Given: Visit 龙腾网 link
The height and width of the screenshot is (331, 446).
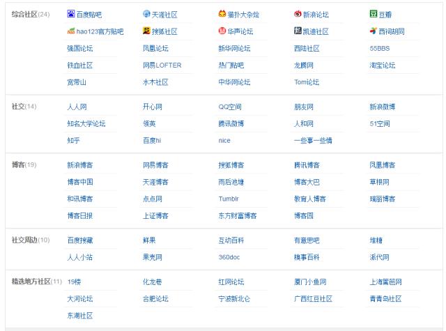Looking at the screenshot, I should pos(304,66).
